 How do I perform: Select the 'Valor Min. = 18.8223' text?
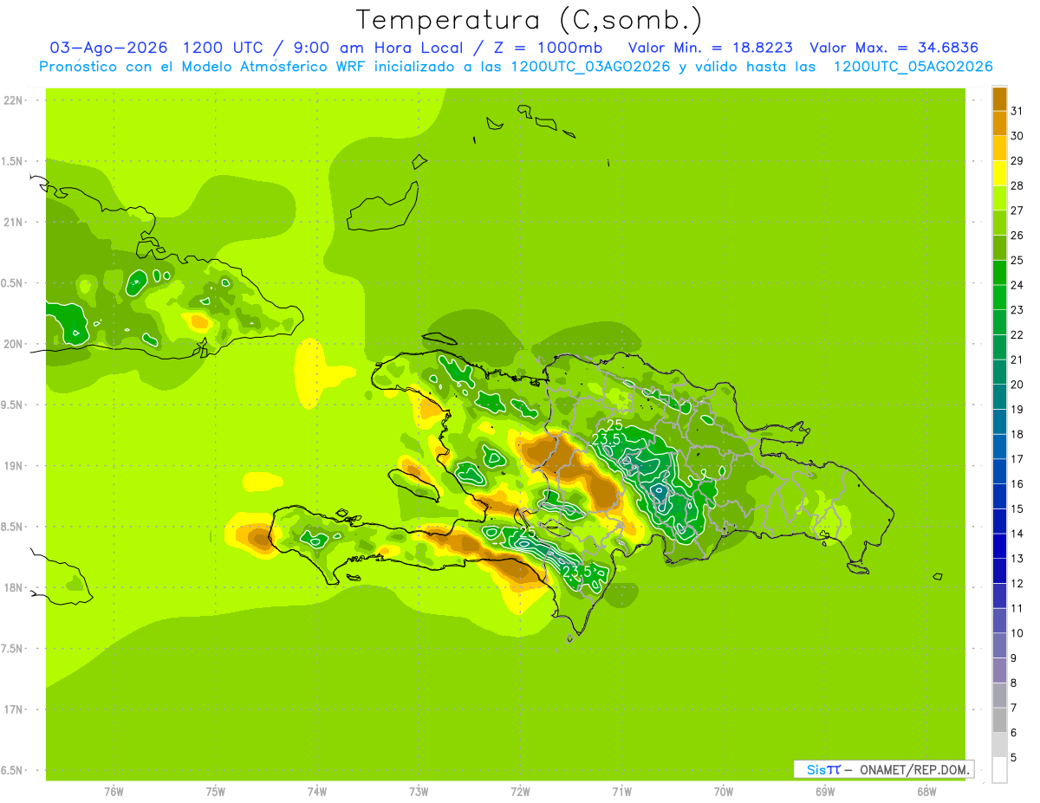tap(710, 48)
